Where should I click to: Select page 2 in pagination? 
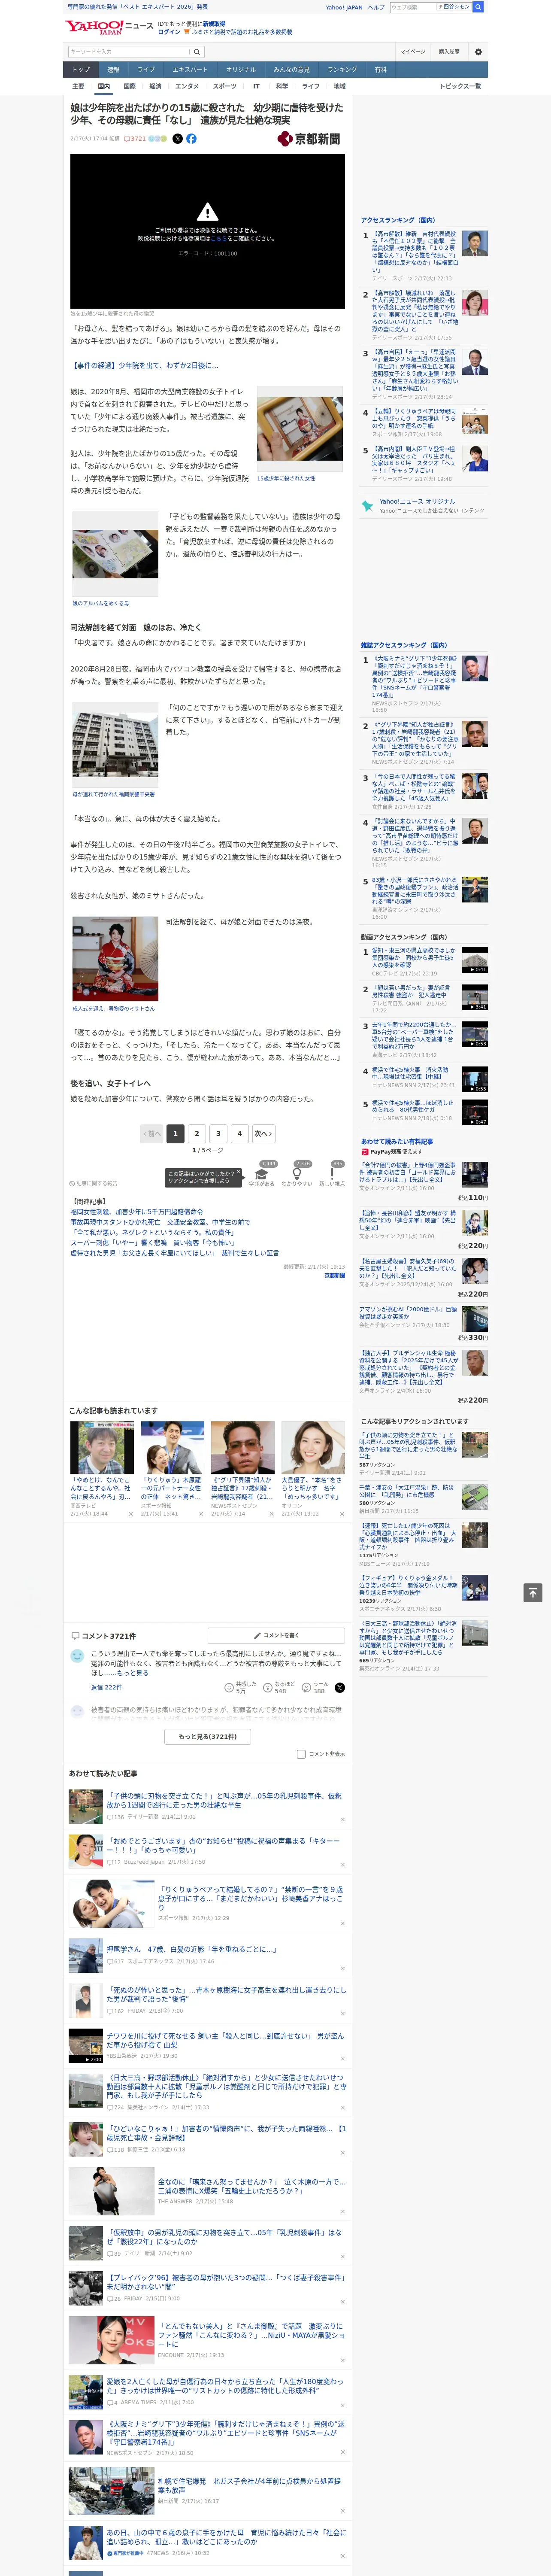(197, 1133)
